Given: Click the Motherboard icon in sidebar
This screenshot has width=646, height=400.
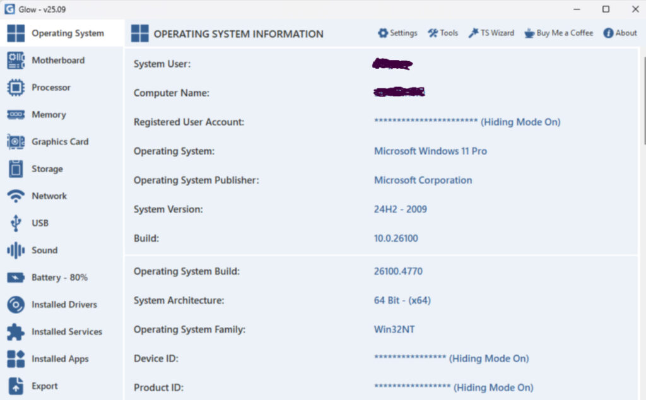Looking at the screenshot, I should pyautogui.click(x=16, y=61).
